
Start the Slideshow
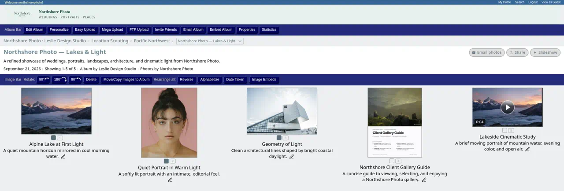click(x=545, y=52)
